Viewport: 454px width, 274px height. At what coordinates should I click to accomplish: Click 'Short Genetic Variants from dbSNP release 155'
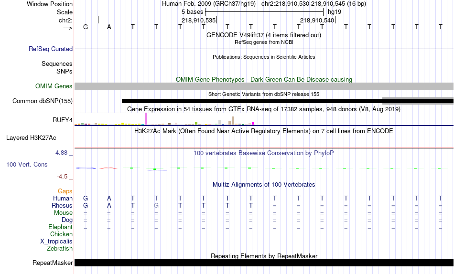tap(264, 94)
